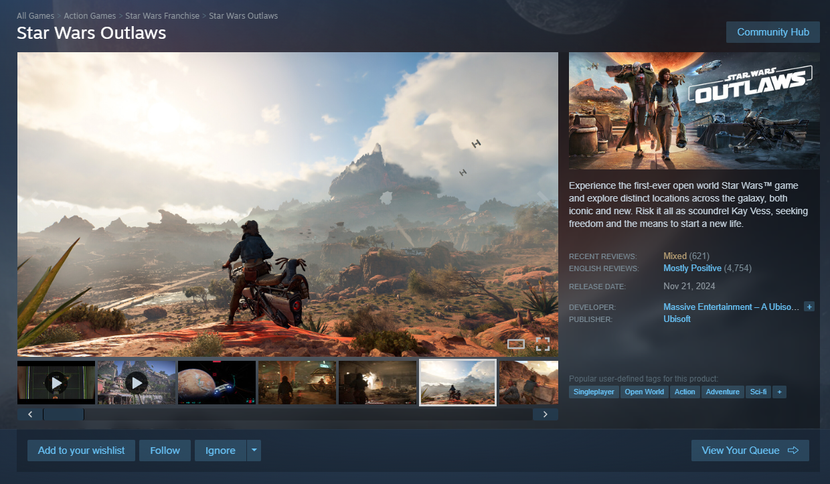Expand developer list with plus button
This screenshot has height=484, width=830.
pos(809,307)
